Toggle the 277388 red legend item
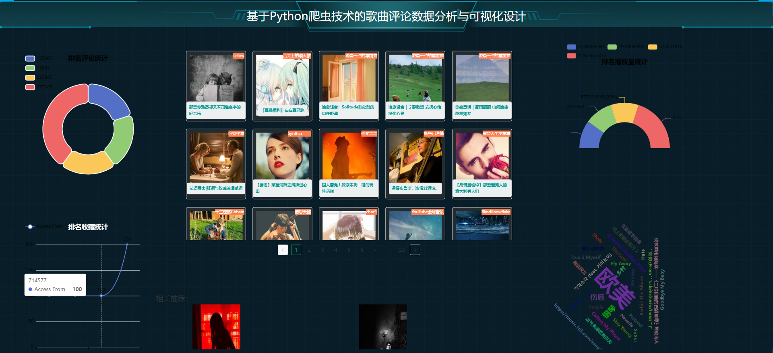Image resolution: width=773 pixels, height=353 pixels. (x=30, y=87)
